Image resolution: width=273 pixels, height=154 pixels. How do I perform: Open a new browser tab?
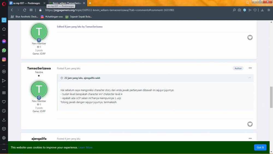point(90,3)
